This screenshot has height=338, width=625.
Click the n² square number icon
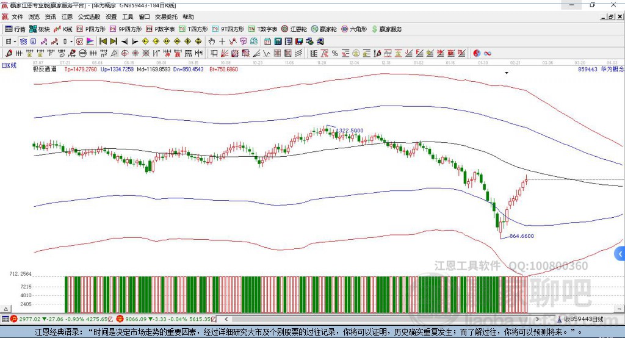pos(104,54)
